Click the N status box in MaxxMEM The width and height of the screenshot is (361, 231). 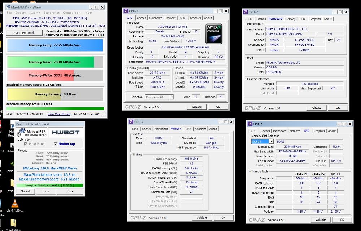(x=75, y=114)
